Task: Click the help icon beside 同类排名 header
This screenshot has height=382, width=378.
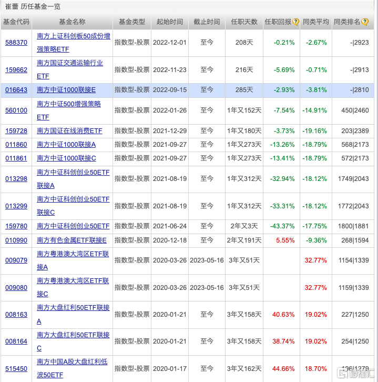Action: click(x=365, y=22)
